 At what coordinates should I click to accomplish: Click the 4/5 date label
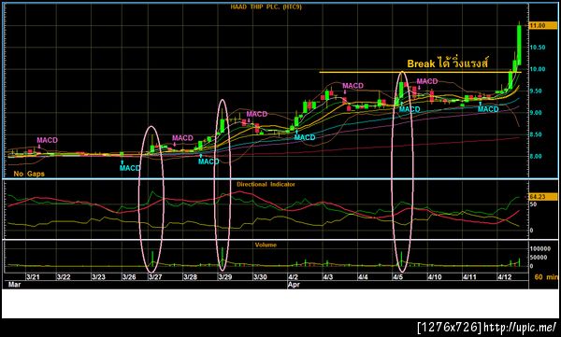coord(397,277)
